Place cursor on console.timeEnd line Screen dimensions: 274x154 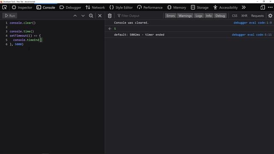(x=28, y=40)
